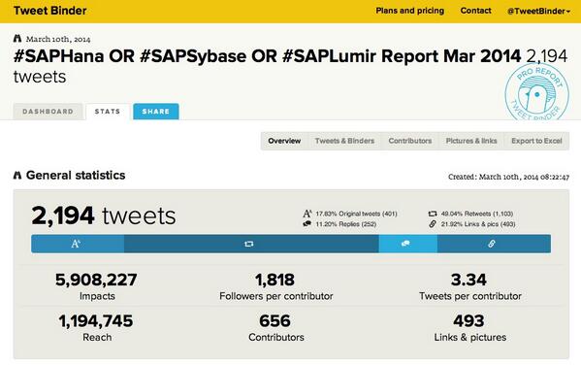Click the Original tweets icon in legend
This screenshot has height=365, width=581.
pyautogui.click(x=307, y=214)
